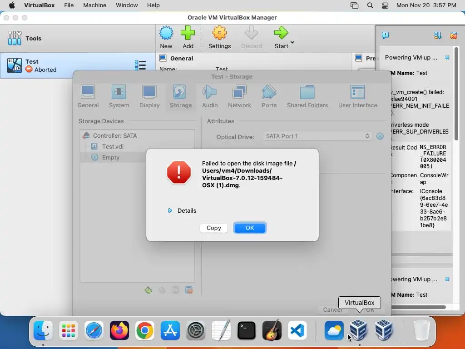This screenshot has width=465, height=349.
Task: Click the red error exclamation icon
Action: pyautogui.click(x=179, y=172)
